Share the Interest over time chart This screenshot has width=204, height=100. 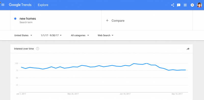coord(188,49)
